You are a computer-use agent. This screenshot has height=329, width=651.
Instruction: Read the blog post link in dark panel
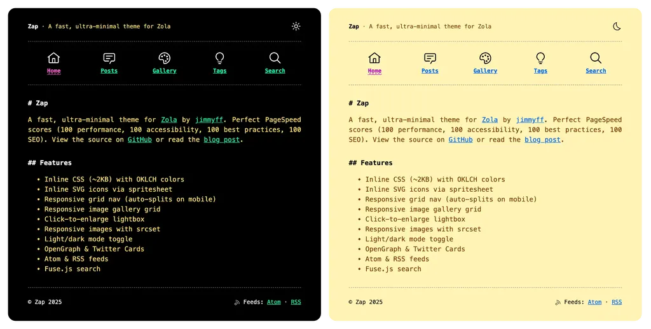(222, 140)
